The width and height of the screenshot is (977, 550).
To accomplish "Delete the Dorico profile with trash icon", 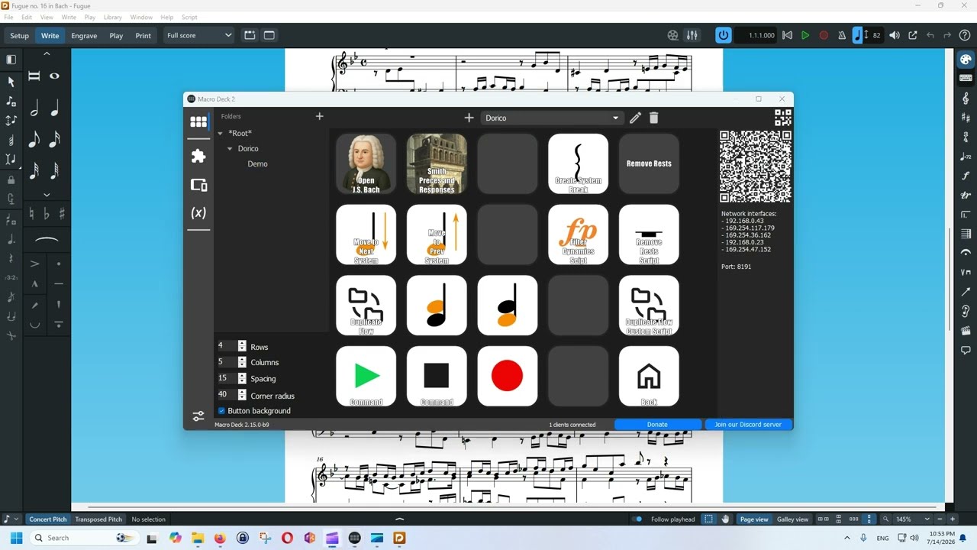I will point(653,118).
